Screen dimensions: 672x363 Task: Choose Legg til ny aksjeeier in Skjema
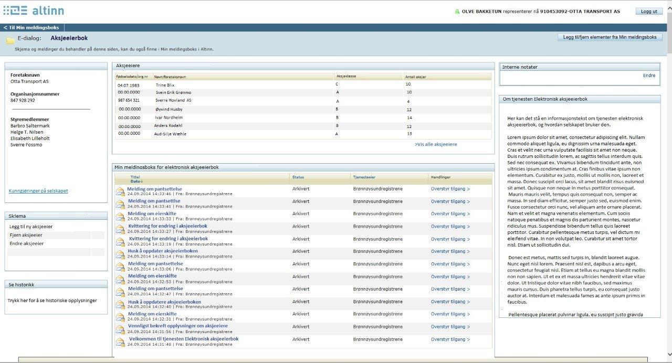[x=31, y=227]
